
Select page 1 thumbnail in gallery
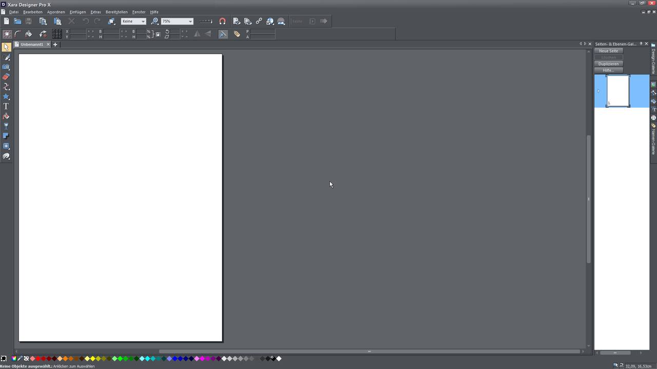point(618,91)
